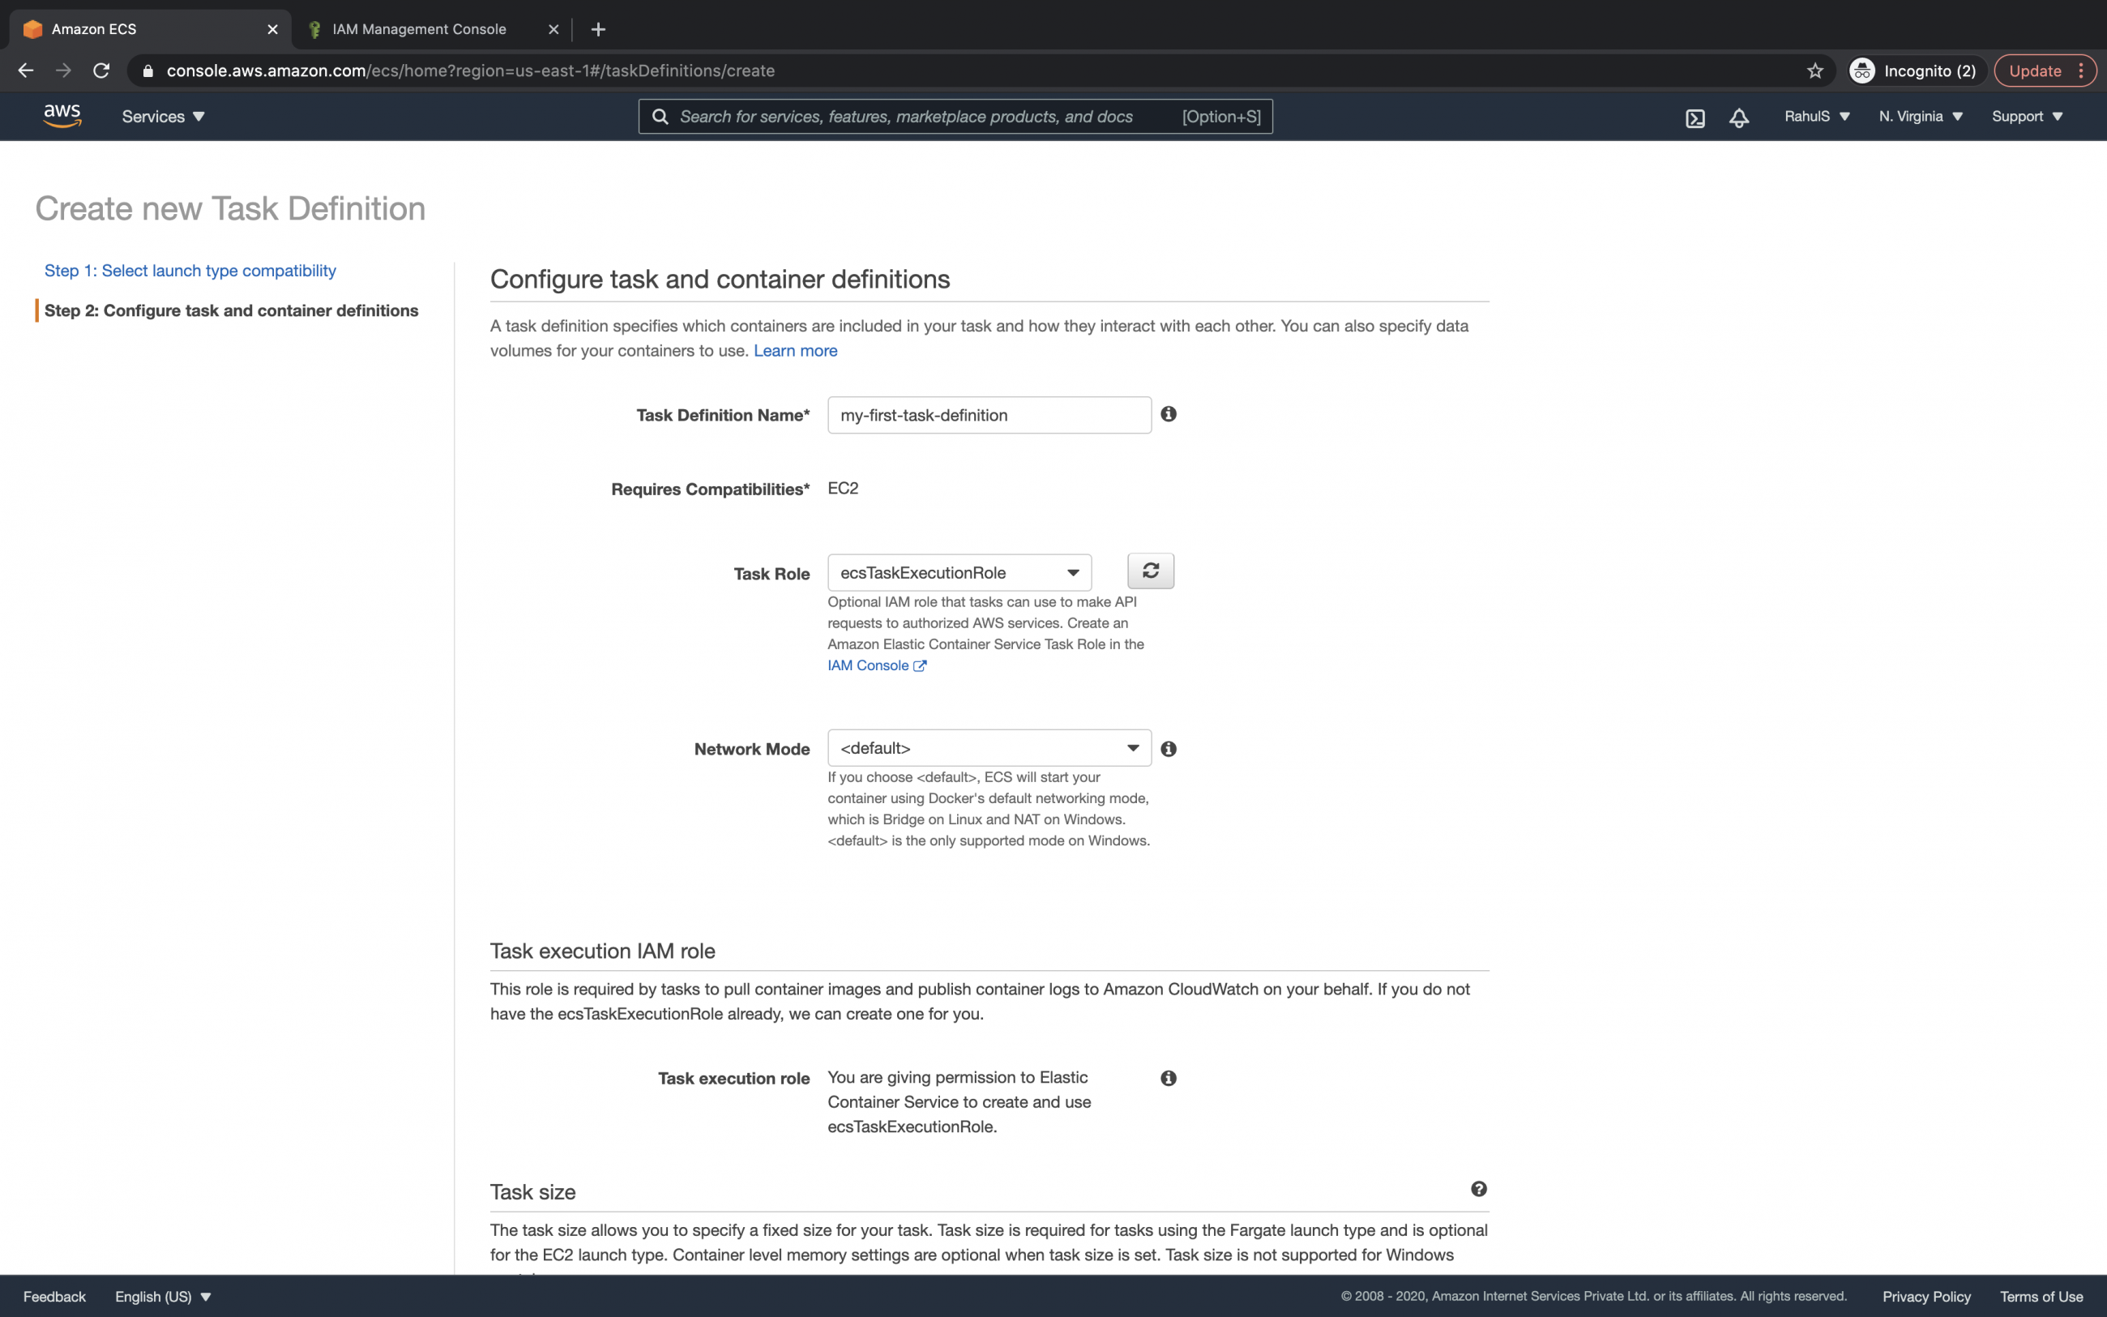View Network Mode info tooltip
This screenshot has width=2107, height=1317.
click(1168, 748)
